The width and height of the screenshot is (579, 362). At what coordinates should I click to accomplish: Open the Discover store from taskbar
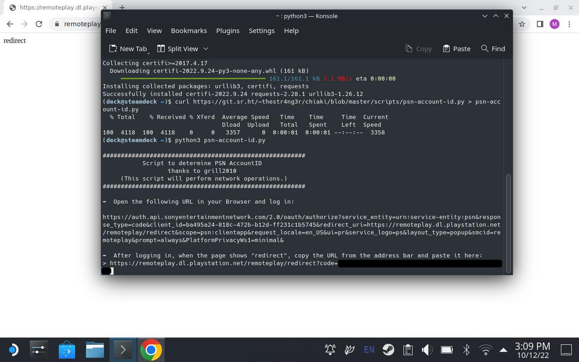[67, 350]
